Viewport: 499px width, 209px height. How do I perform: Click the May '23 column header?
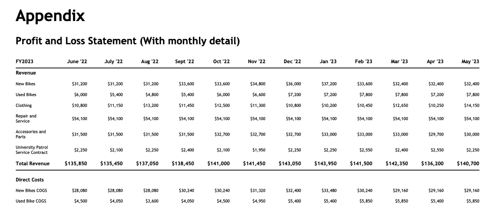[x=470, y=62]
